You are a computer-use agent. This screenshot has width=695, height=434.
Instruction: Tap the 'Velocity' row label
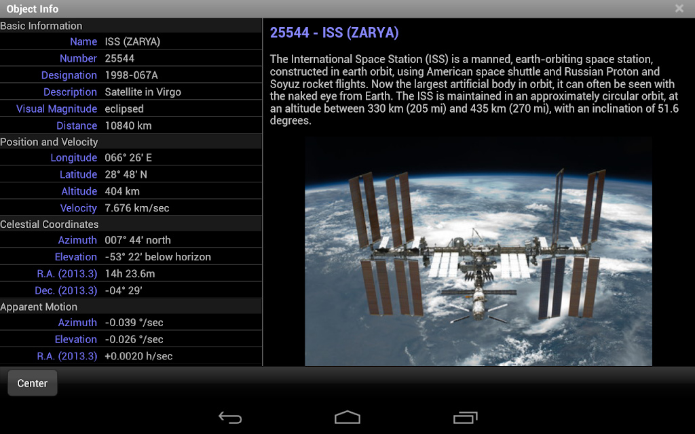coord(79,208)
